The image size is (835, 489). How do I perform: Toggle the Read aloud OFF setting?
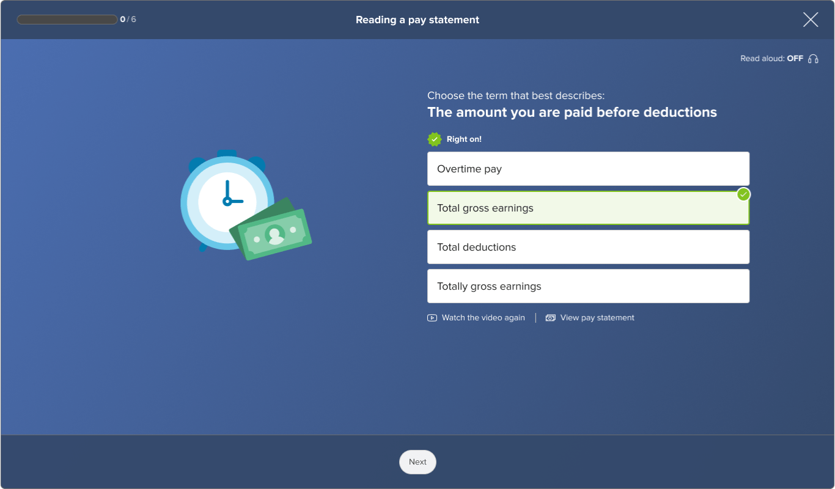point(771,59)
